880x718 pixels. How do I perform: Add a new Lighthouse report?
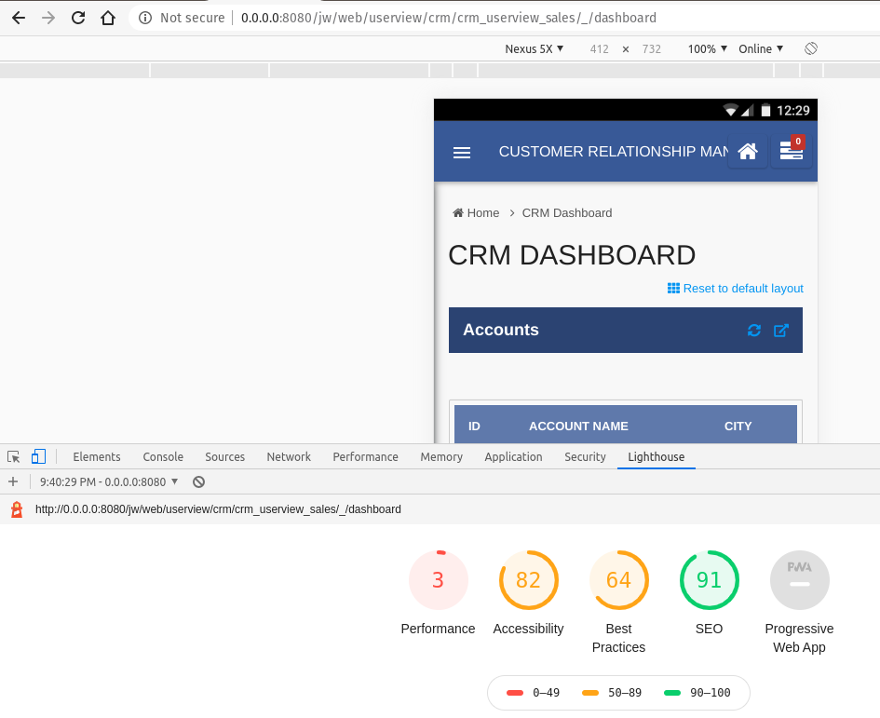(x=13, y=481)
